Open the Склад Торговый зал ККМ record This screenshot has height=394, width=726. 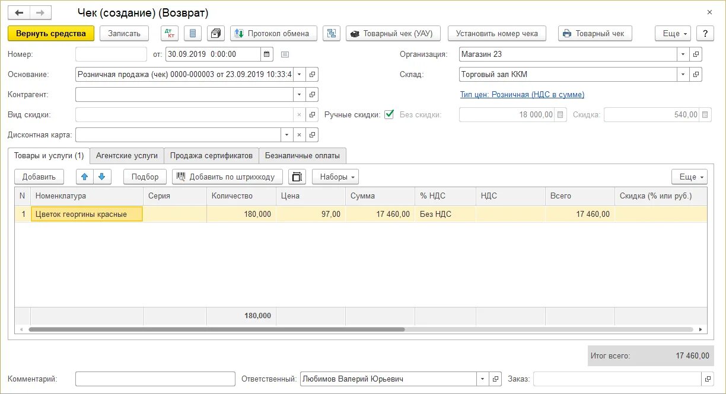(x=696, y=74)
